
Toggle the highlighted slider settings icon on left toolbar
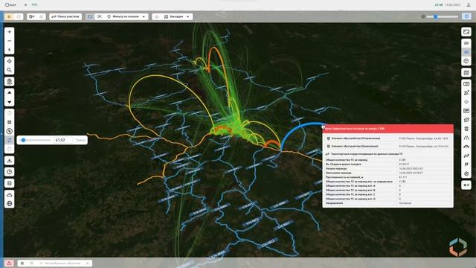coord(10,140)
